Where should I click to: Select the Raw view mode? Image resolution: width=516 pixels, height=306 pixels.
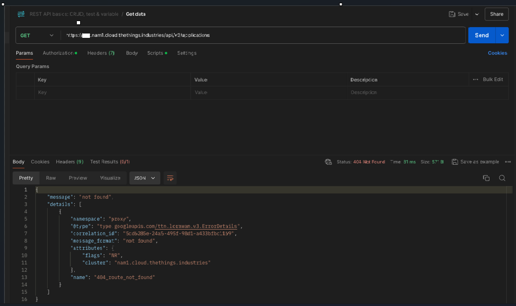point(51,178)
